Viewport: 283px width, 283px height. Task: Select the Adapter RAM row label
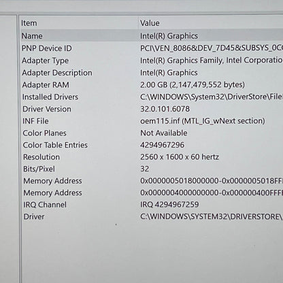(x=46, y=85)
